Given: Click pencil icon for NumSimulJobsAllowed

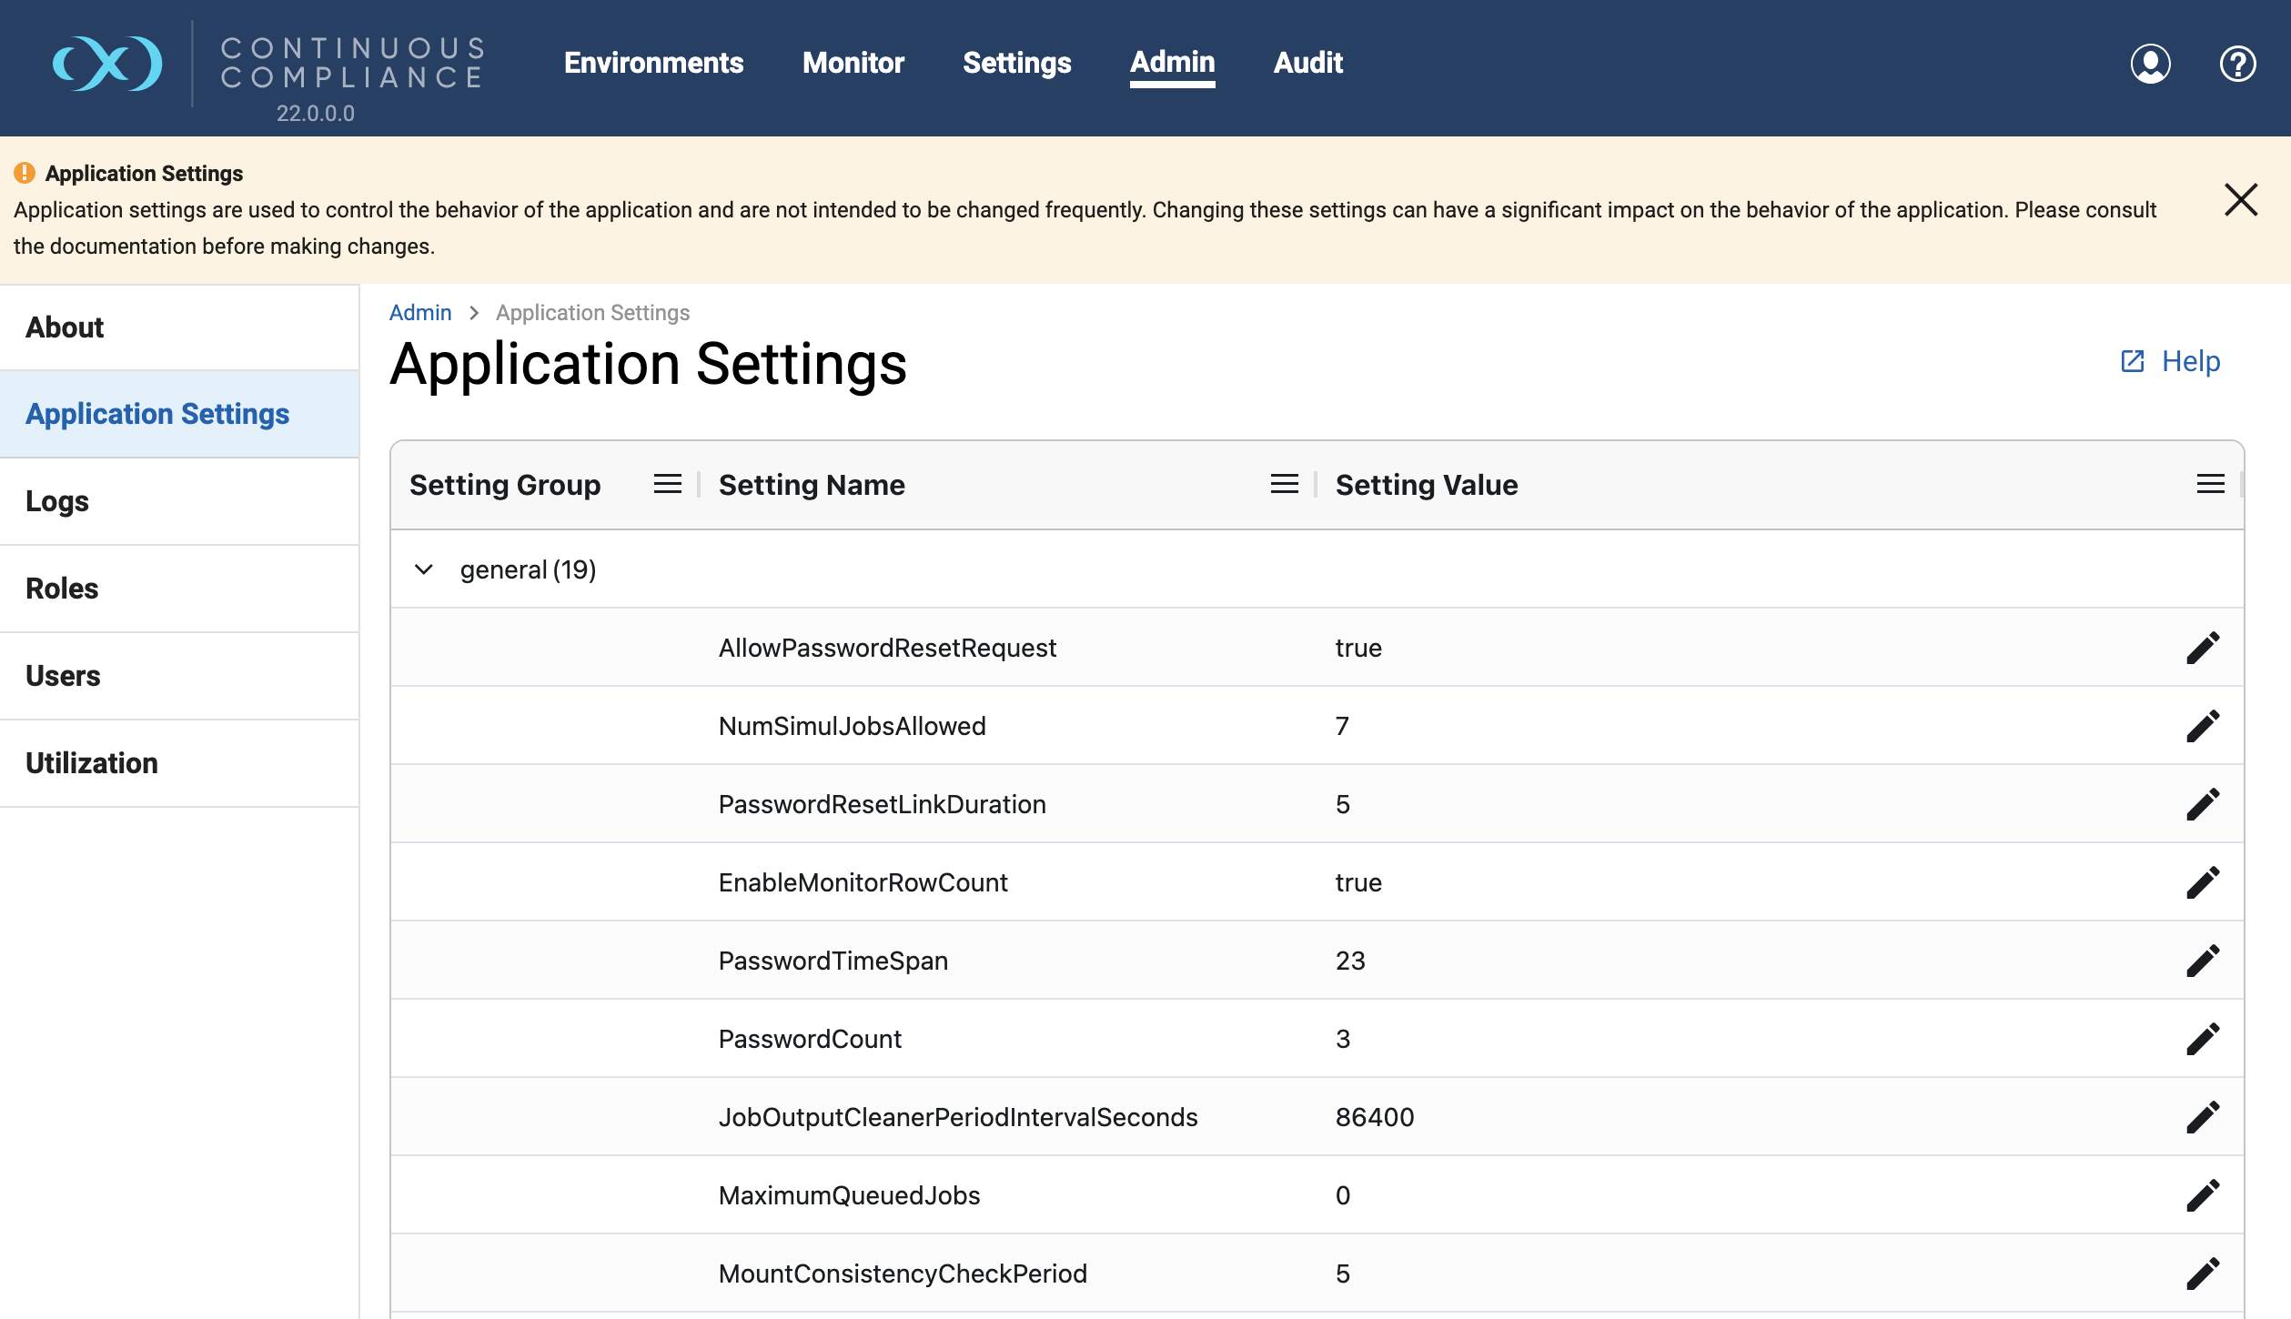Looking at the screenshot, I should [x=2203, y=726].
